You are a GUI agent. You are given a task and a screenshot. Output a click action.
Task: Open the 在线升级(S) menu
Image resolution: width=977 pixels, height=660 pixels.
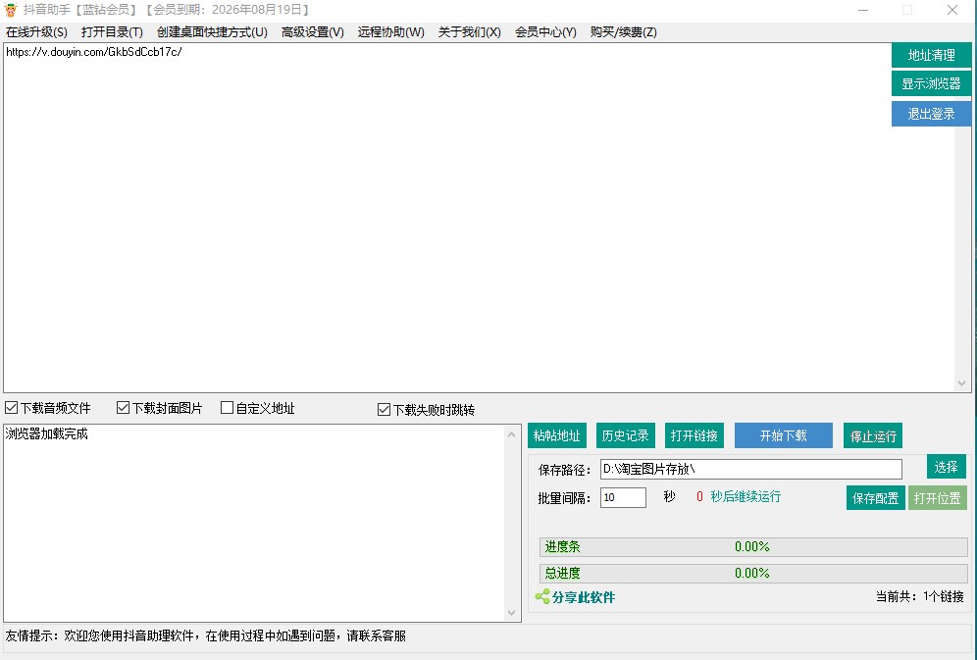point(36,31)
